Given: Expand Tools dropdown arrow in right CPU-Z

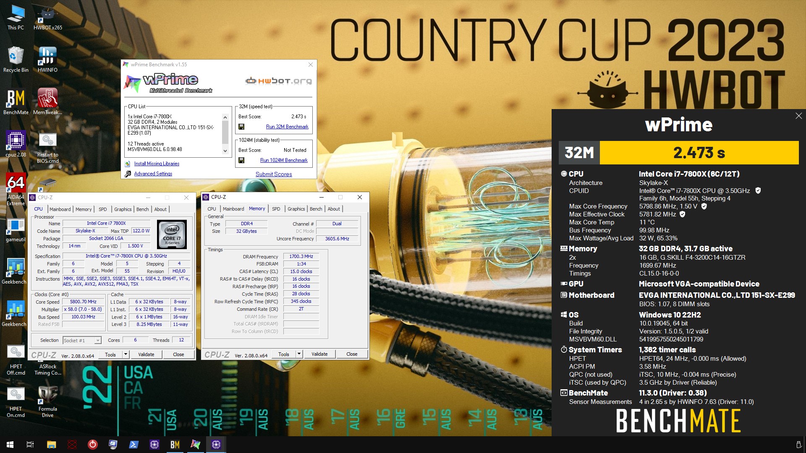Looking at the screenshot, I should pos(299,354).
